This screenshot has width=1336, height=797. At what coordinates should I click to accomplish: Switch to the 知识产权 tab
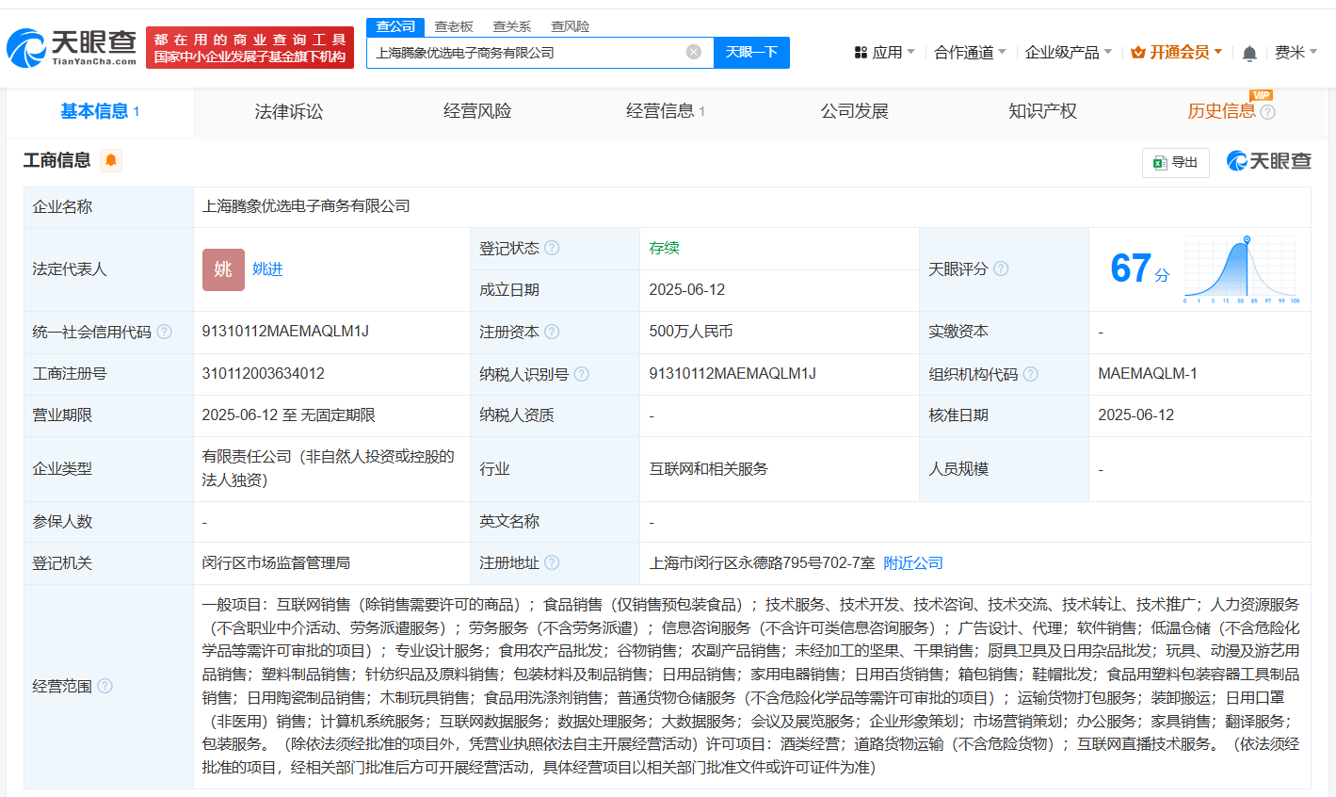click(x=1042, y=111)
